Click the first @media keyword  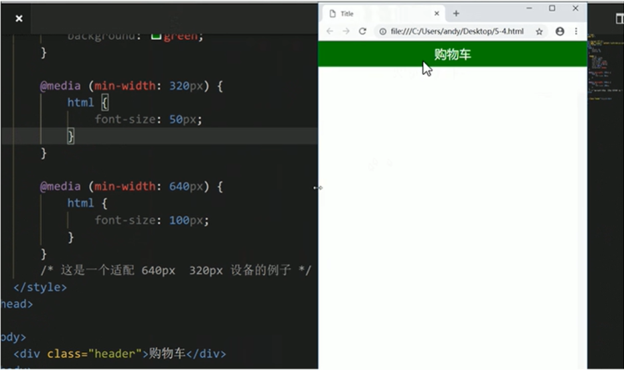point(60,86)
